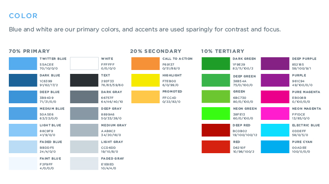Click the yellow Highlight swatch
Image resolution: width=329 pixels, height=184 pixels.
coord(145,80)
